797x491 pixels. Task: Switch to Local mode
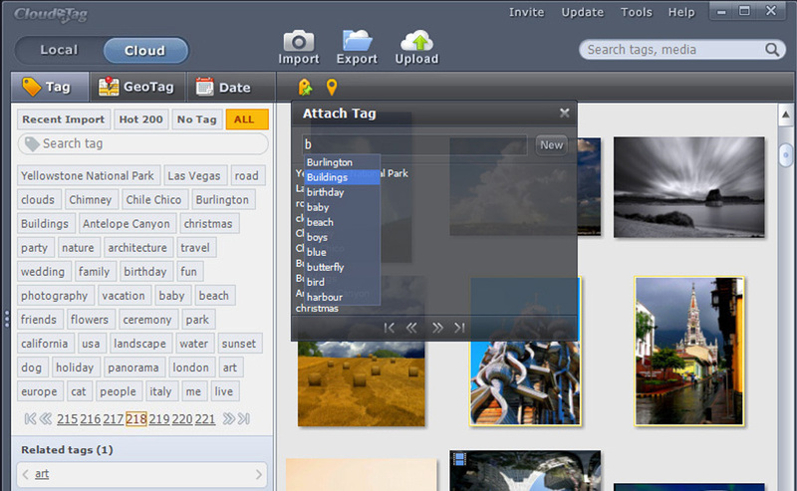pos(59,50)
